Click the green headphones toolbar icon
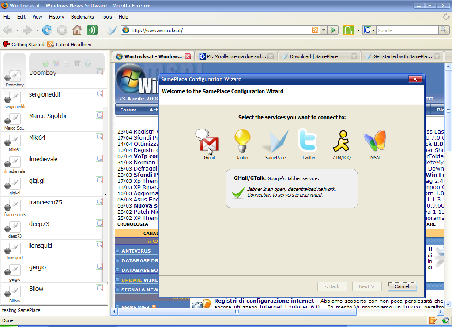This screenshot has height=327, width=452. (x=348, y=30)
